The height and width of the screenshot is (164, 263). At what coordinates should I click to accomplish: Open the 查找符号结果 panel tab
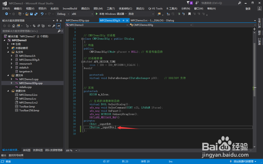click(16, 155)
